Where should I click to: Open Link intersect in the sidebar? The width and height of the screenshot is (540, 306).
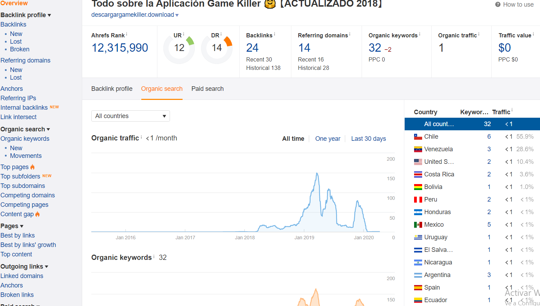point(19,117)
